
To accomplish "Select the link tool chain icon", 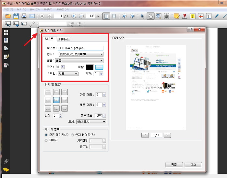I will coord(32,24).
